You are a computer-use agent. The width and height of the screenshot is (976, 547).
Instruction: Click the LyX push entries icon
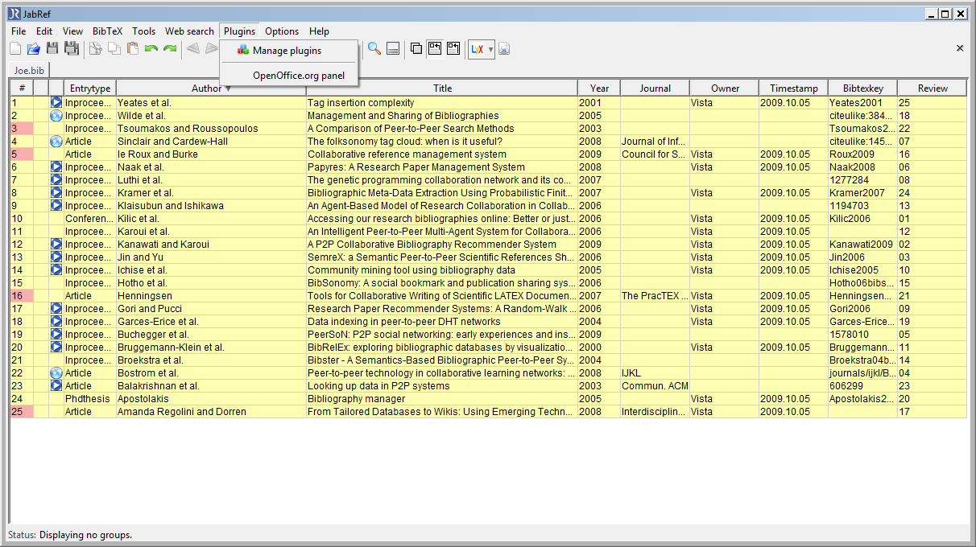(x=477, y=49)
